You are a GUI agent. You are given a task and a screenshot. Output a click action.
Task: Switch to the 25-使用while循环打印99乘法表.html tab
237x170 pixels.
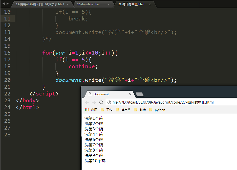click(x=40, y=4)
